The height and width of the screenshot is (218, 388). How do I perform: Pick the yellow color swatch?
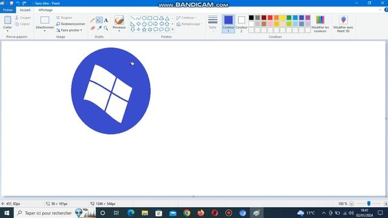point(283,18)
